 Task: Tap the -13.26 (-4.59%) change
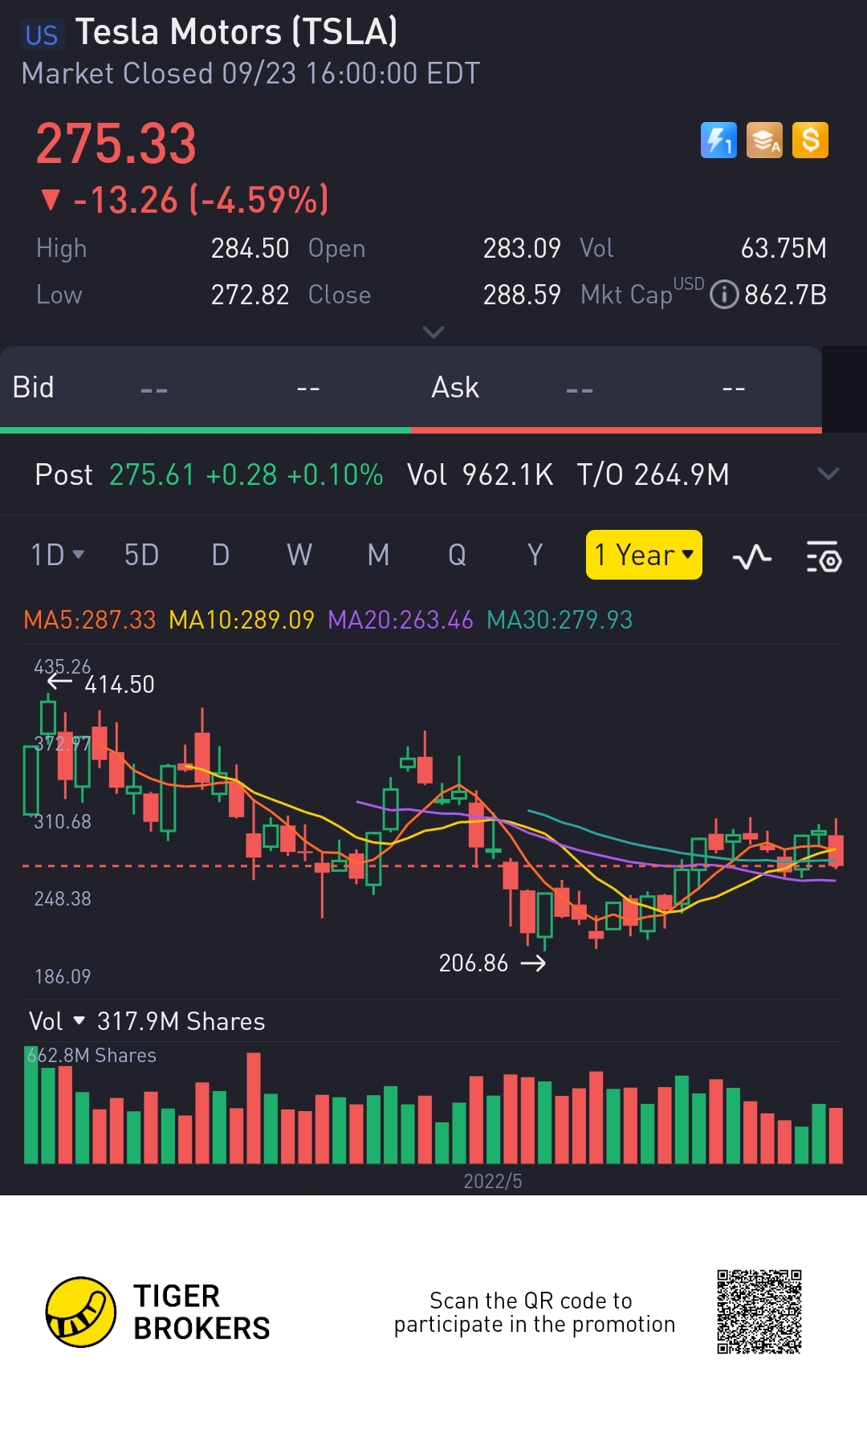185,200
